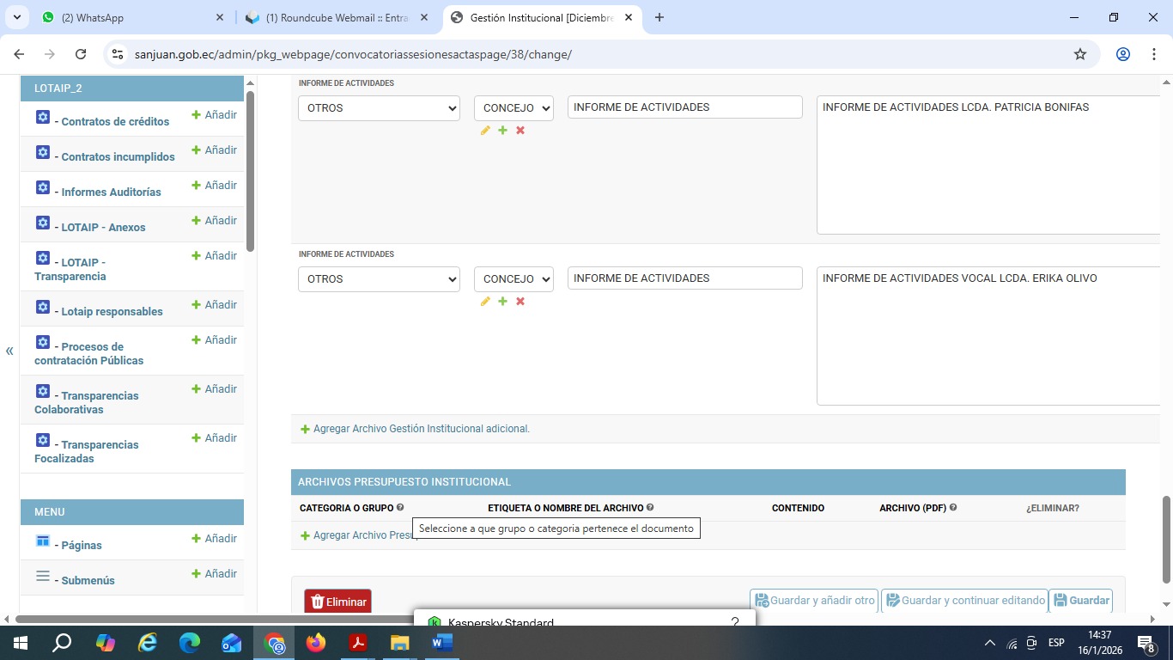
Task: Click the Guardar y continuar editando button
Action: pos(964,601)
